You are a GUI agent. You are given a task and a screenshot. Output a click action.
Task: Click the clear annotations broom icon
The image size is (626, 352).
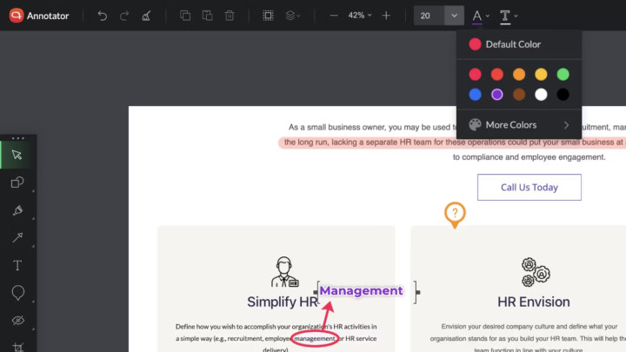click(146, 16)
